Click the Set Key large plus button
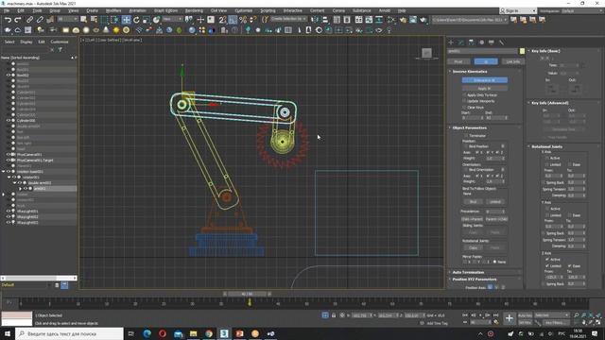The height and width of the screenshot is (340, 605). pos(510,318)
